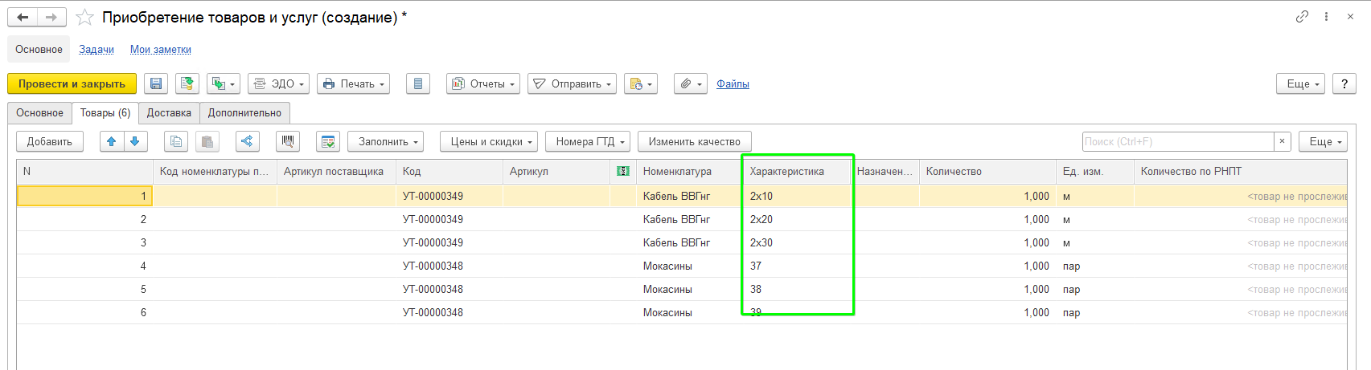The width and height of the screenshot is (1371, 370).
Task: Click the Поиск search field
Action: [x=1178, y=141]
